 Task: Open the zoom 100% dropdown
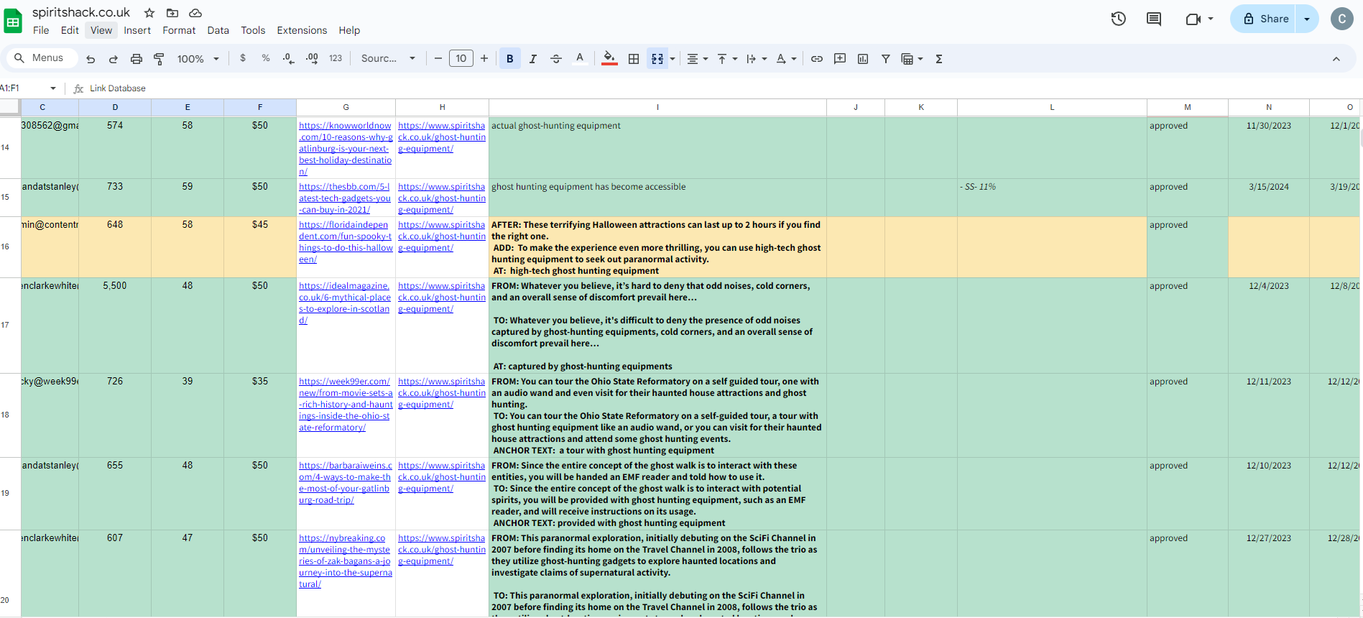click(198, 59)
